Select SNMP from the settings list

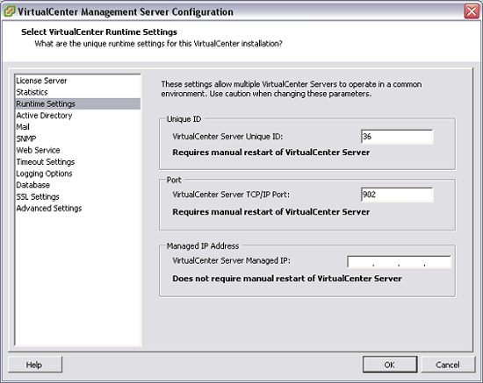coord(26,138)
